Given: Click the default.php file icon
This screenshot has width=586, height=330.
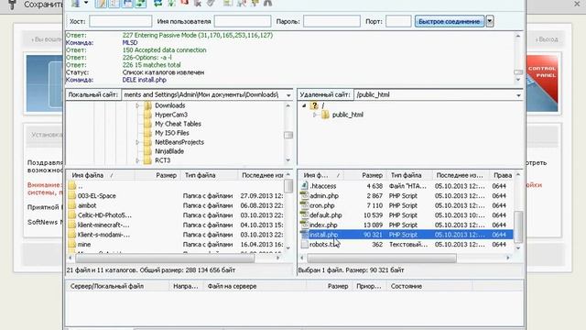Looking at the screenshot, I should tap(305, 215).
